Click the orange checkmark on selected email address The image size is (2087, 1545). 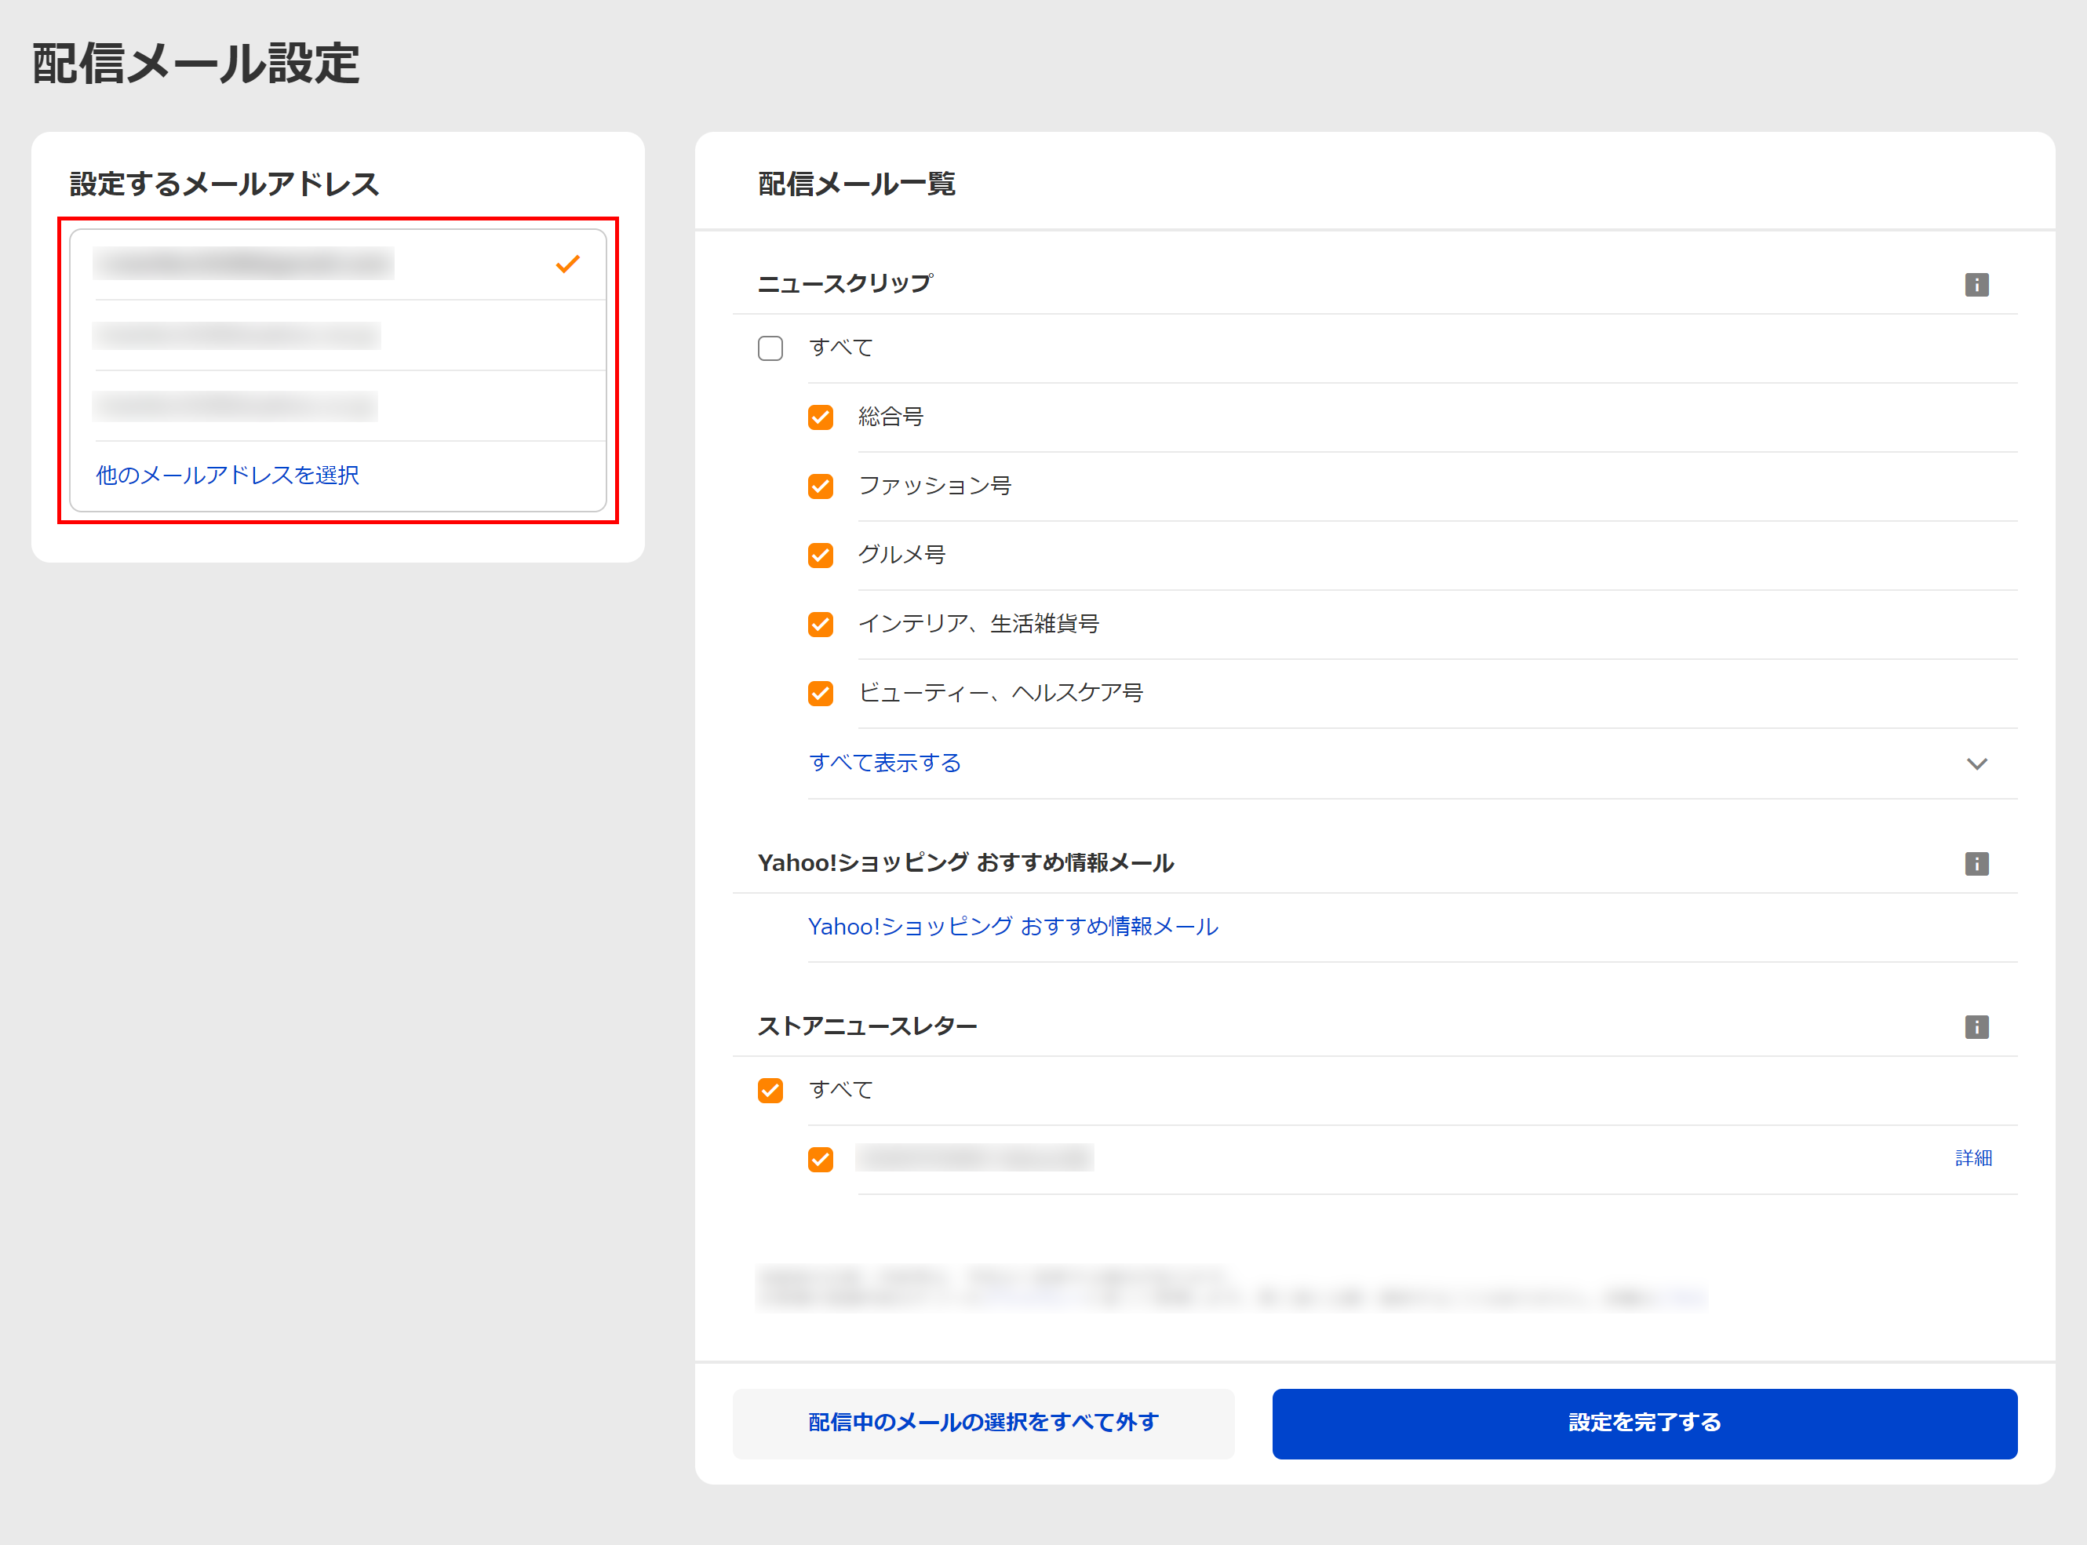point(567,264)
